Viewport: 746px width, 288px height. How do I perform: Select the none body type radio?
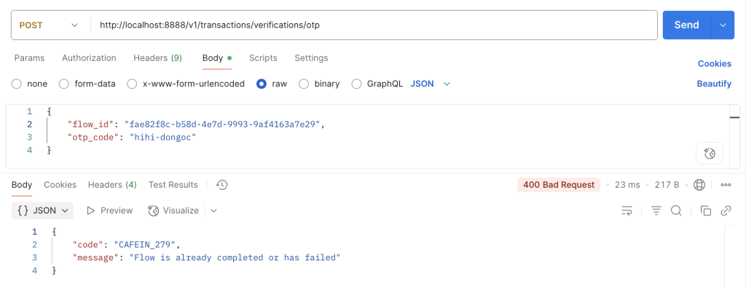click(x=17, y=84)
